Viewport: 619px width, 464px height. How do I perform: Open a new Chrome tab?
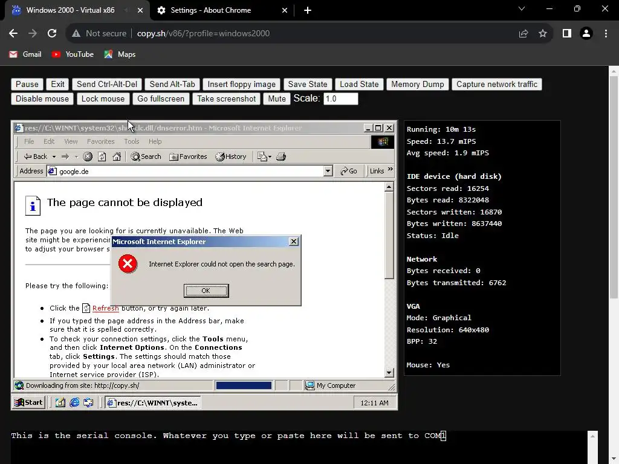(x=308, y=10)
